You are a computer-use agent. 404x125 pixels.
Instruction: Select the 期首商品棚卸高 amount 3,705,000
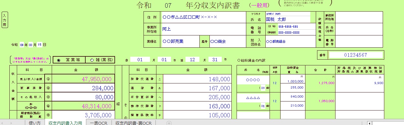click(x=83, y=115)
